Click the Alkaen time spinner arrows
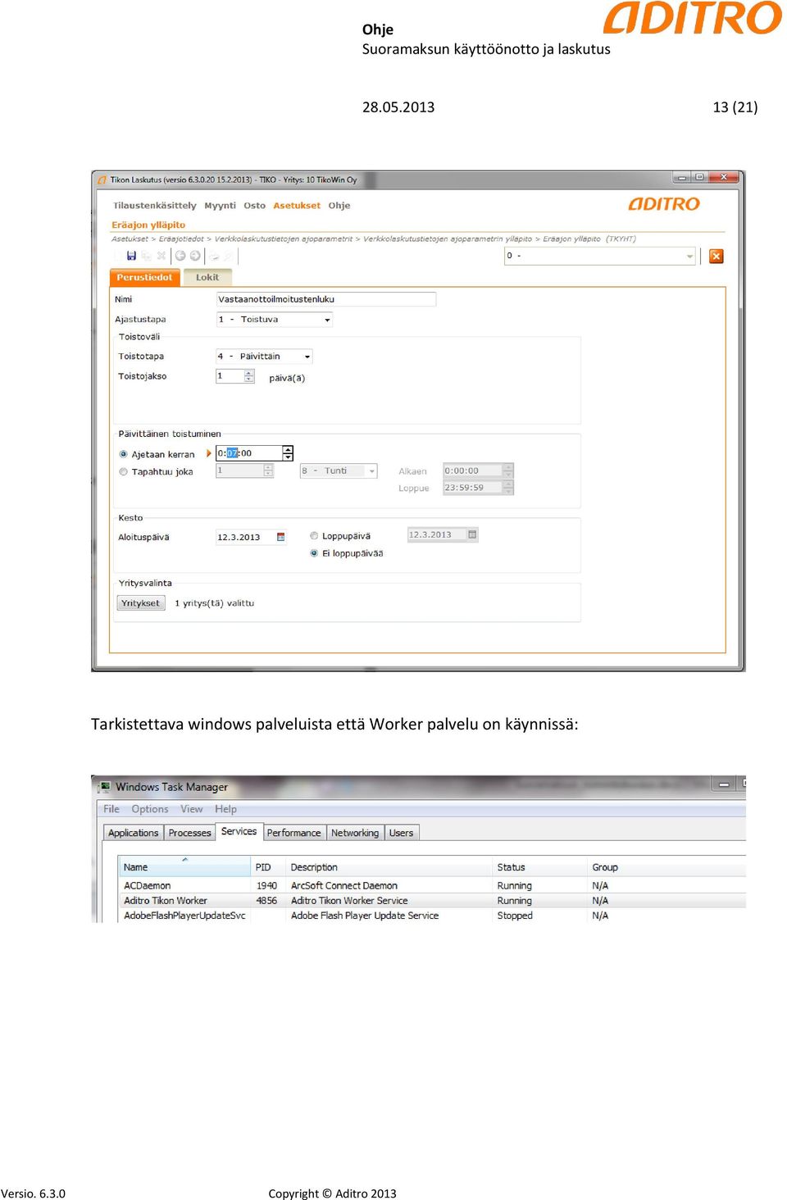The height and width of the screenshot is (1200, 787). pos(508,470)
